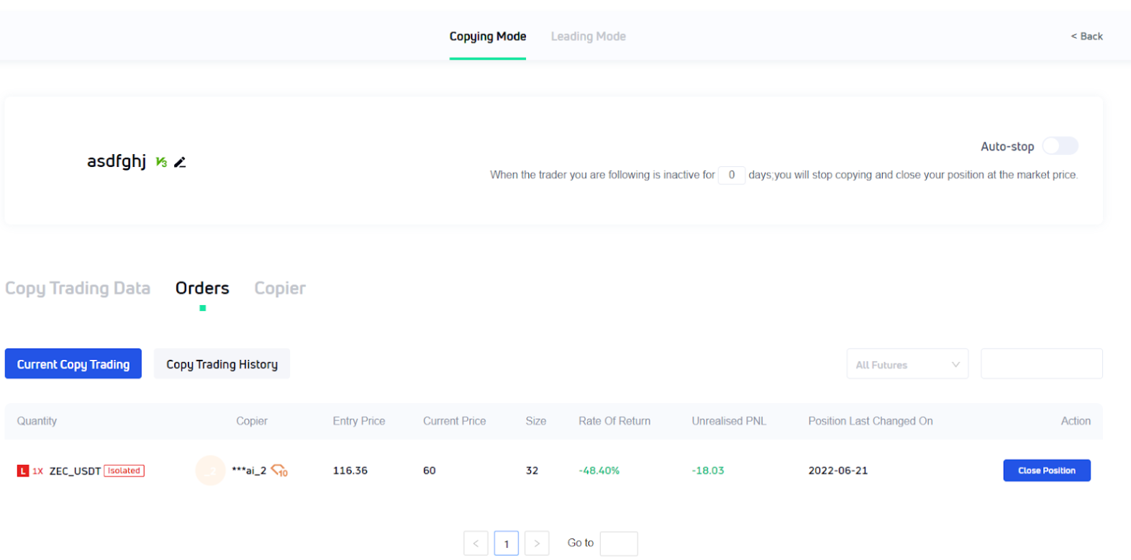This screenshot has height=560, width=1131.
Task: Click the Back link
Action: (x=1086, y=37)
